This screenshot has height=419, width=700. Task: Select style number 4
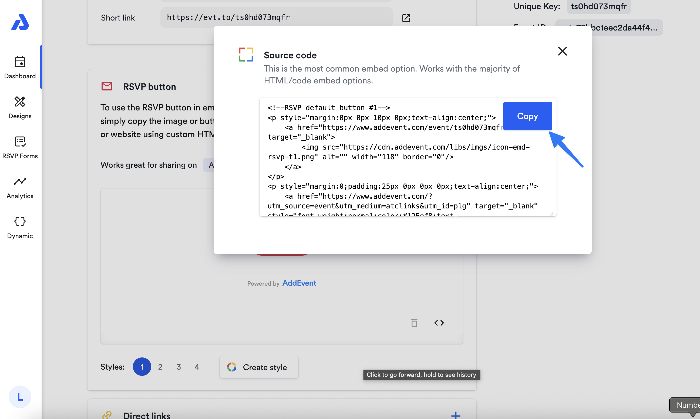pos(197,367)
